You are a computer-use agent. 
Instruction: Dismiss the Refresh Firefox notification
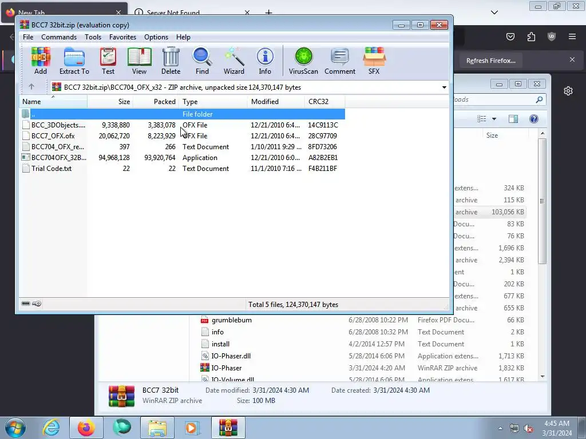572,59
